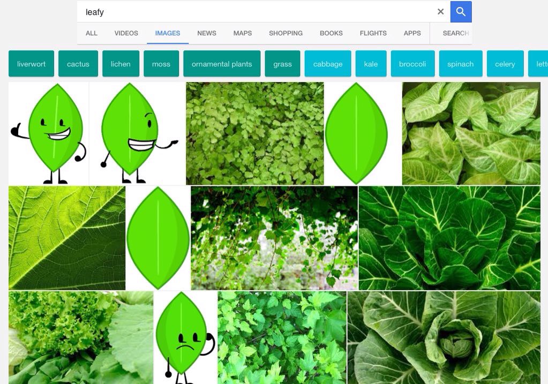
Task: Choose the celery suggestion chip
Action: tap(505, 64)
